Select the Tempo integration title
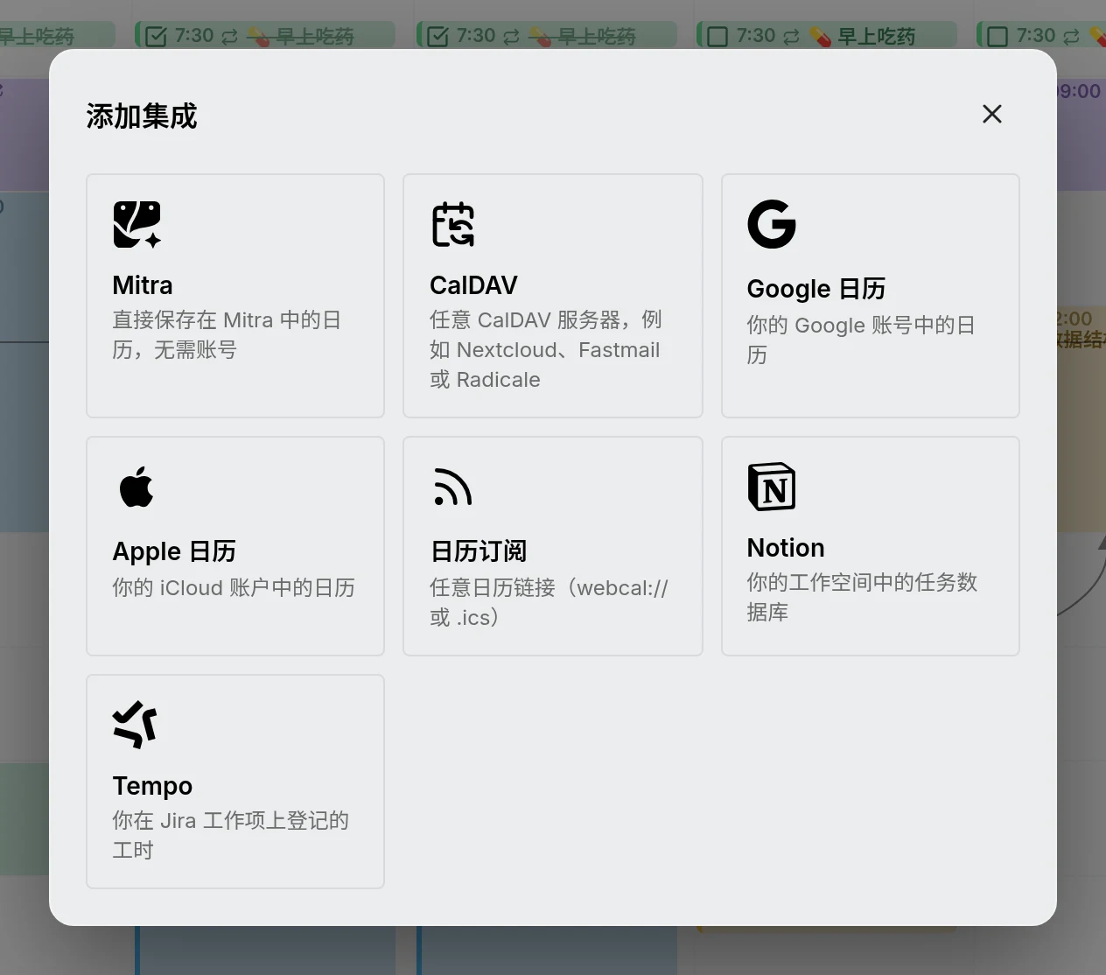 [152, 786]
